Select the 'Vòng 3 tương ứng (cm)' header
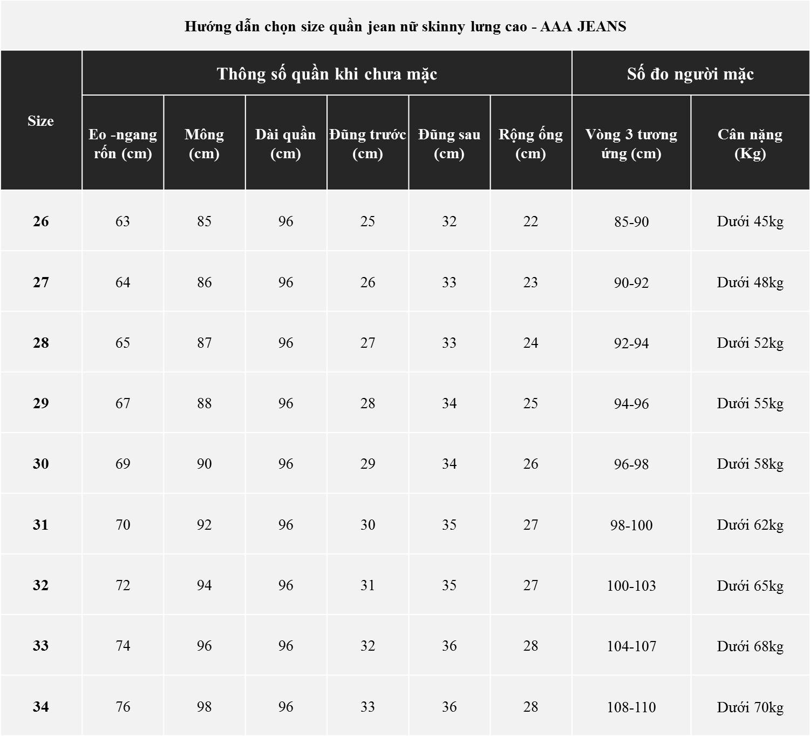 (x=631, y=144)
